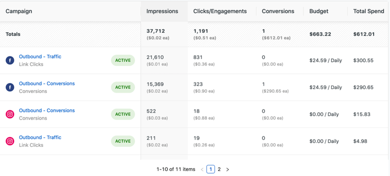Image resolution: width=390 pixels, height=176 pixels.
Task: Click the Facebook icon beside Outbound - Conversions
Action: [10, 87]
